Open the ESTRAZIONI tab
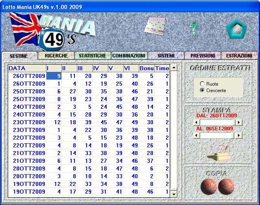Viewport: 260px width, 205px height. pyautogui.click(x=239, y=56)
